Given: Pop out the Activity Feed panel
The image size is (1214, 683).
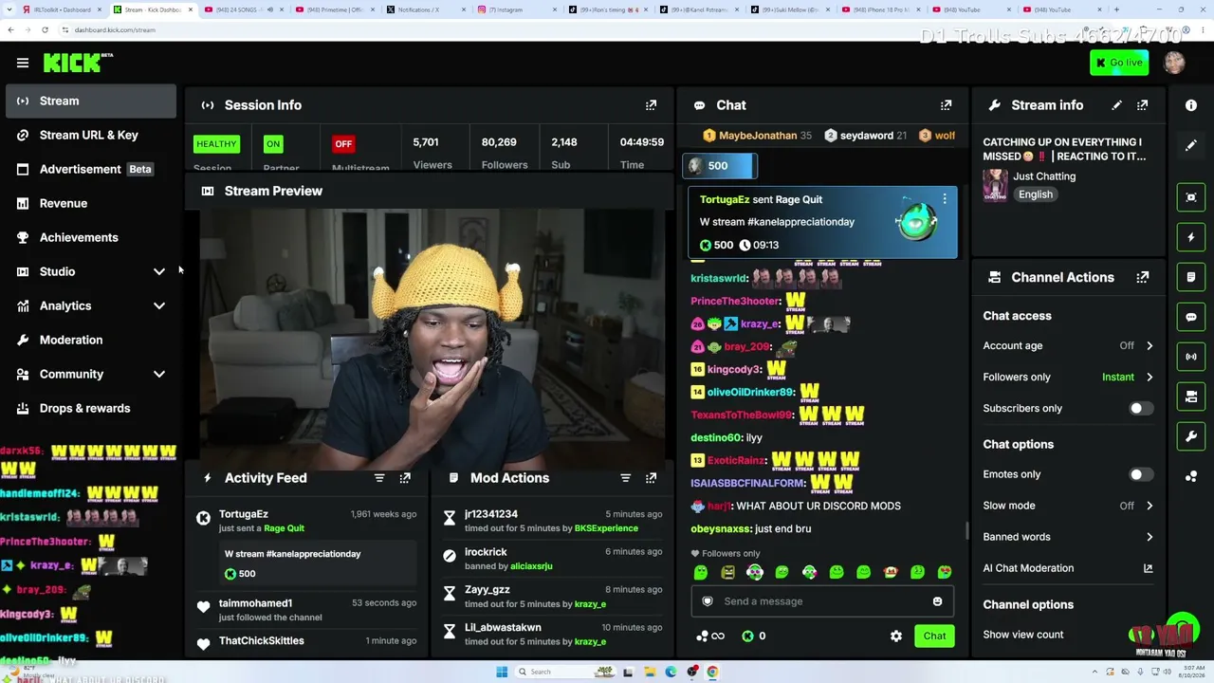Looking at the screenshot, I should 405,478.
